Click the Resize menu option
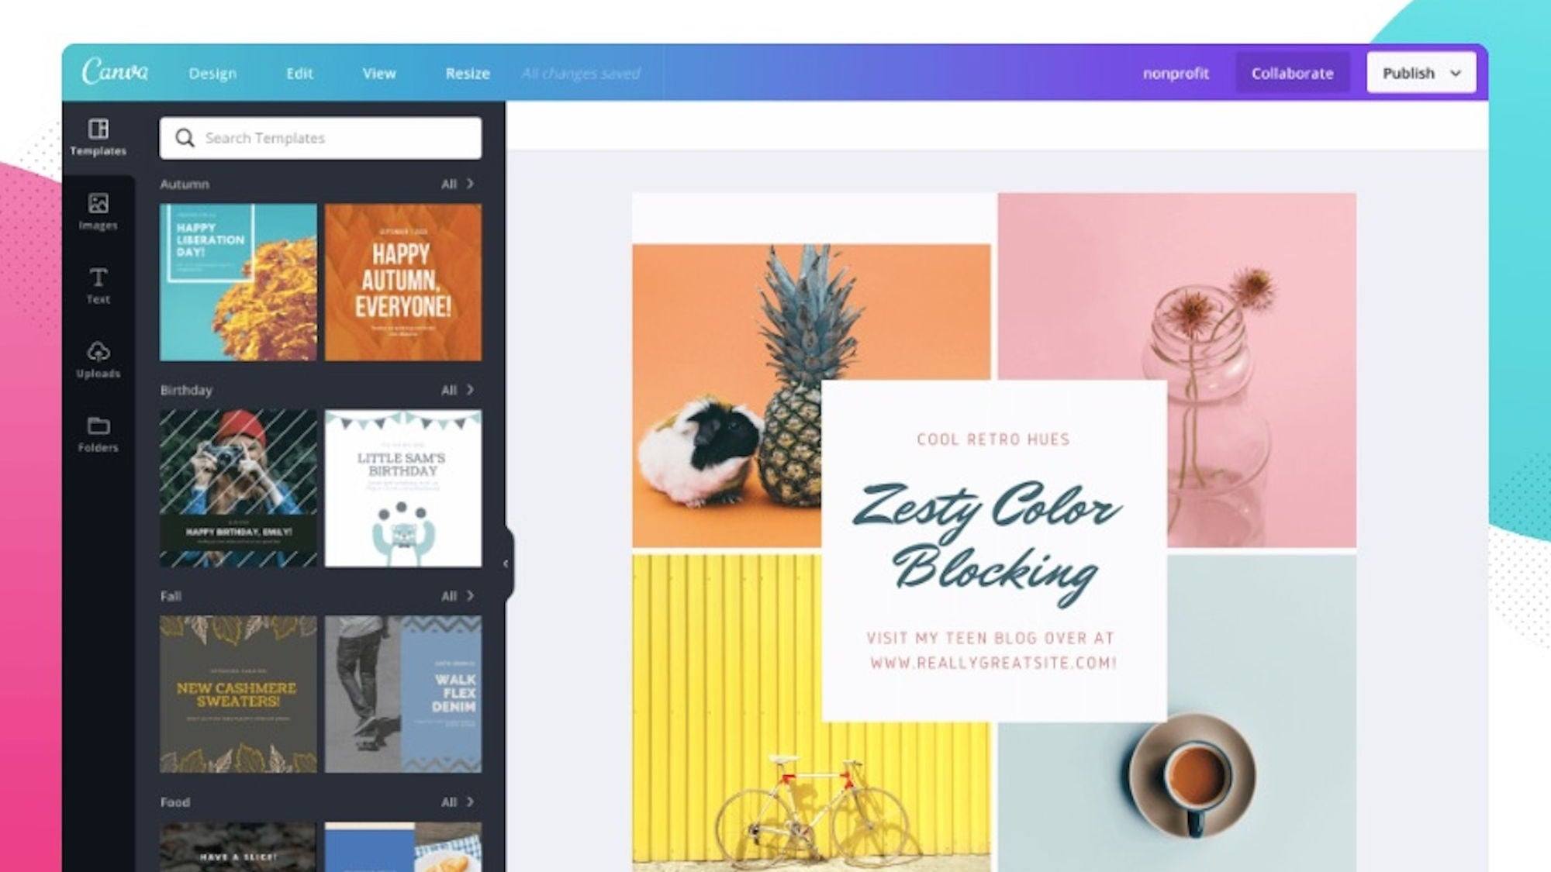 pos(465,72)
